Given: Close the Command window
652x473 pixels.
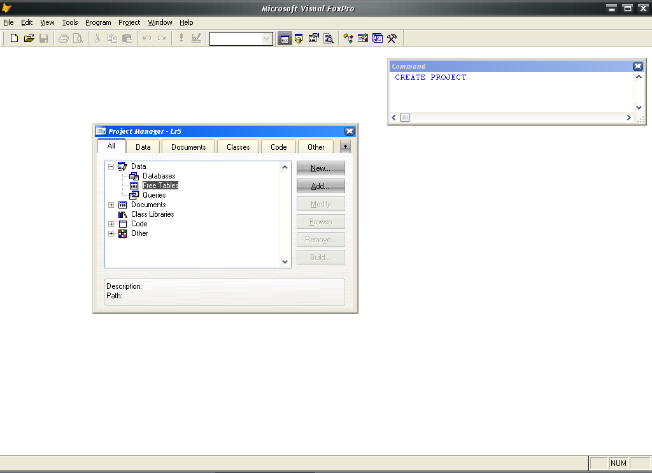Looking at the screenshot, I should (638, 66).
